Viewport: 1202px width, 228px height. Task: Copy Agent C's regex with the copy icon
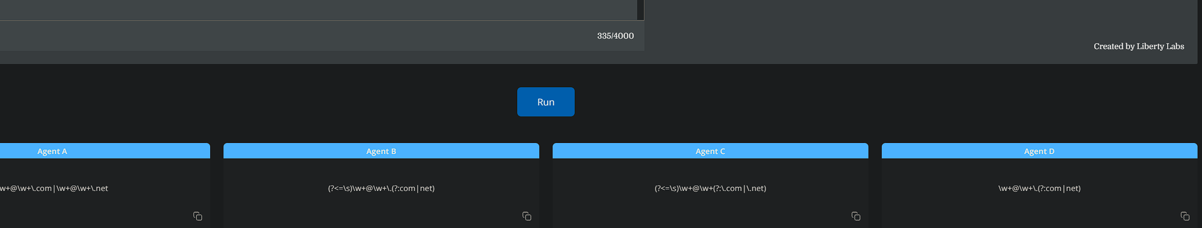(856, 216)
